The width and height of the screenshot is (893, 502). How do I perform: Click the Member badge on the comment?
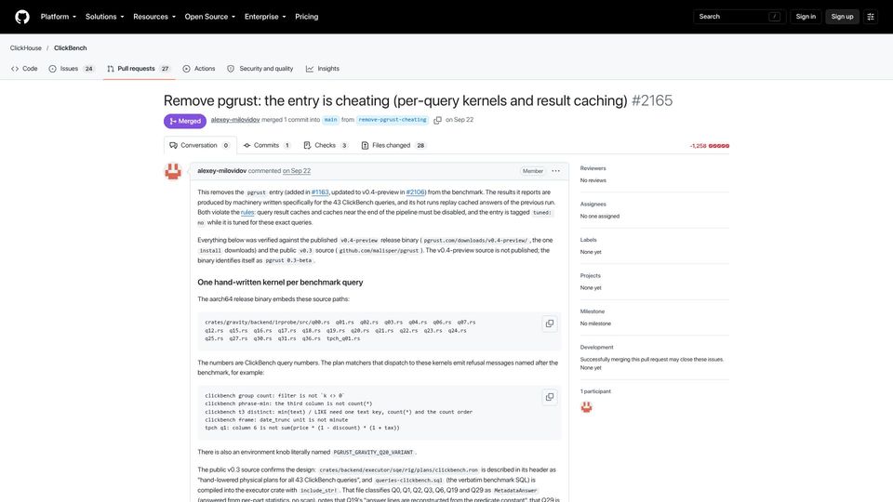tap(532, 171)
